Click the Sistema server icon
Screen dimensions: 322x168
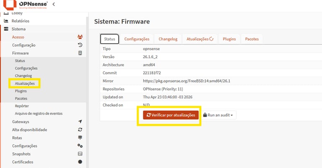point(6,29)
